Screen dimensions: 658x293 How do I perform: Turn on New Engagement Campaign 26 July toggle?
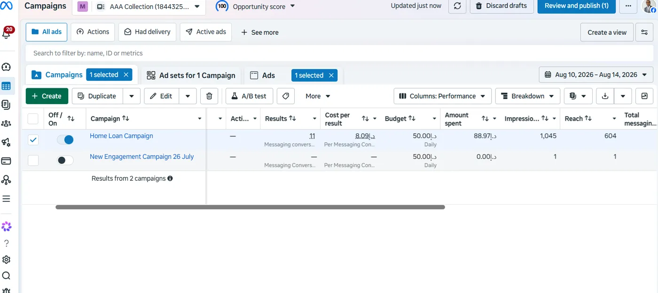(x=65, y=160)
